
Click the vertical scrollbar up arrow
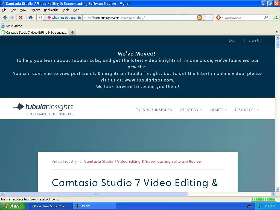point(278,38)
